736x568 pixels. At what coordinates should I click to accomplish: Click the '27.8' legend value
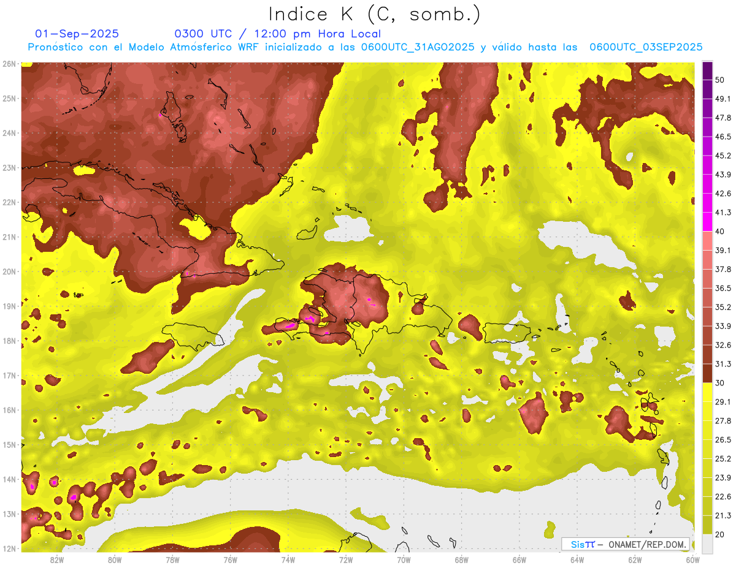(x=723, y=421)
